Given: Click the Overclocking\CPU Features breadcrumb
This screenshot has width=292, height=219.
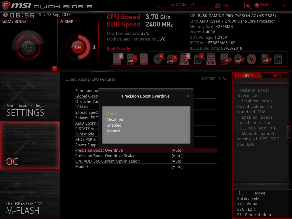Looking at the screenshot, I should [x=90, y=79].
